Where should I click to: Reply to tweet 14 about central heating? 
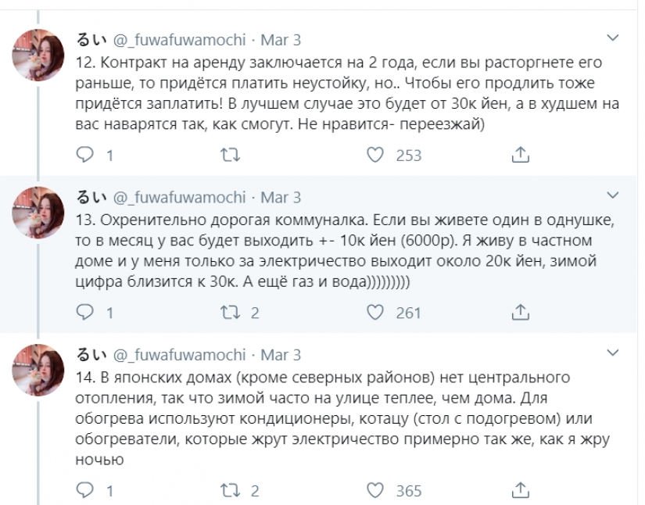coord(84,490)
